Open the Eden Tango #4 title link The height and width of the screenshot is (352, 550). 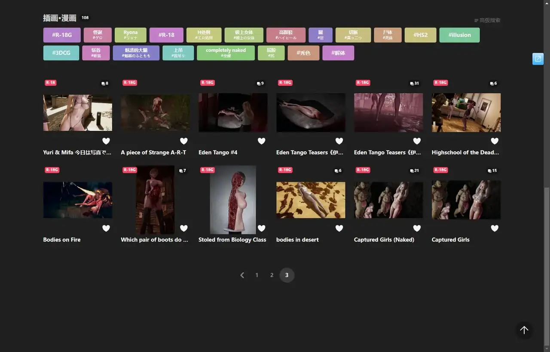click(218, 153)
